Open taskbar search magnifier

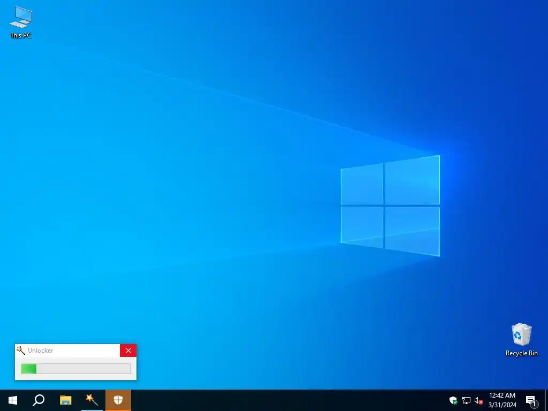[x=39, y=400]
